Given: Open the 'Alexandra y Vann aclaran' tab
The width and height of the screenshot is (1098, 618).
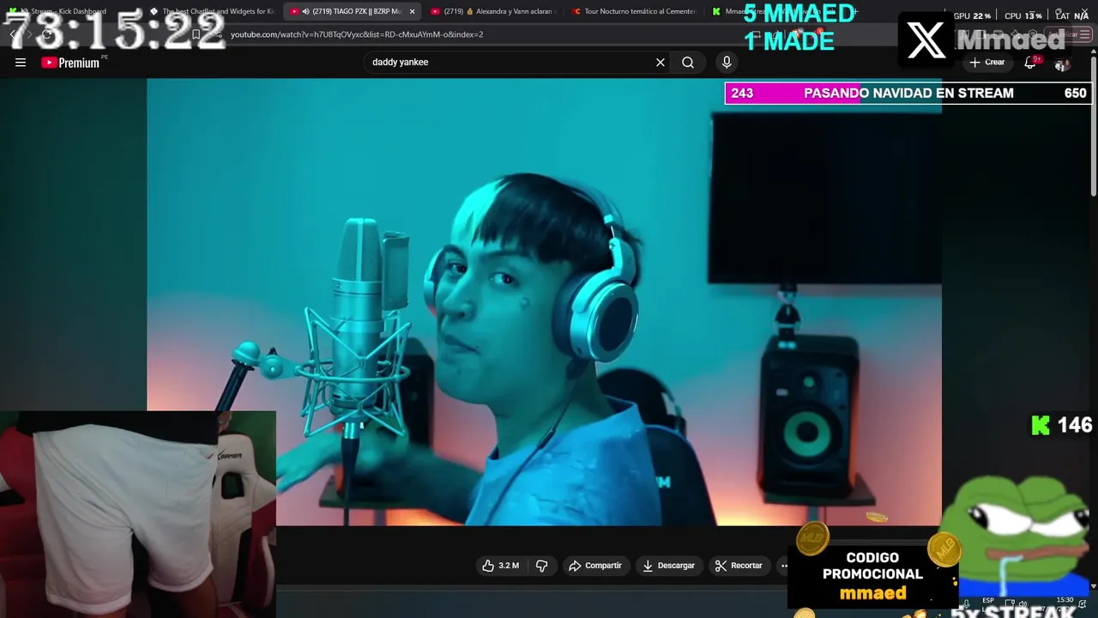Looking at the screenshot, I should pos(493,11).
